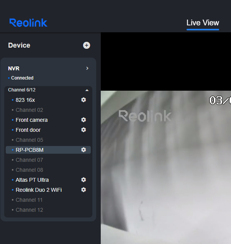
Task: Click the add device plus icon
Action: tap(87, 45)
